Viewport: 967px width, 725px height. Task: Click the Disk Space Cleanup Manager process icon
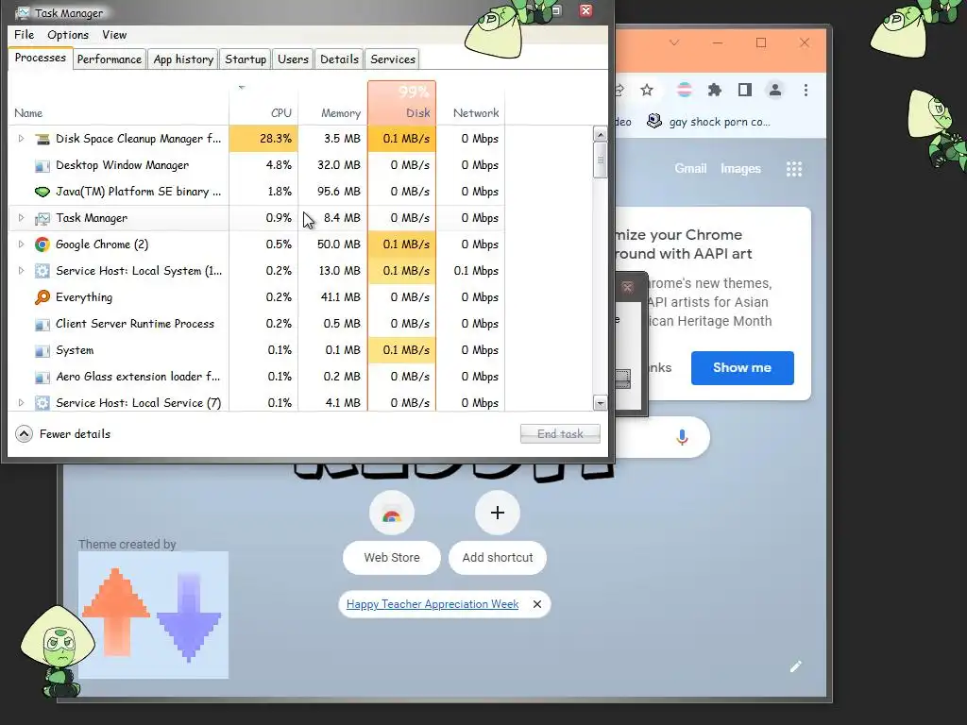click(42, 139)
